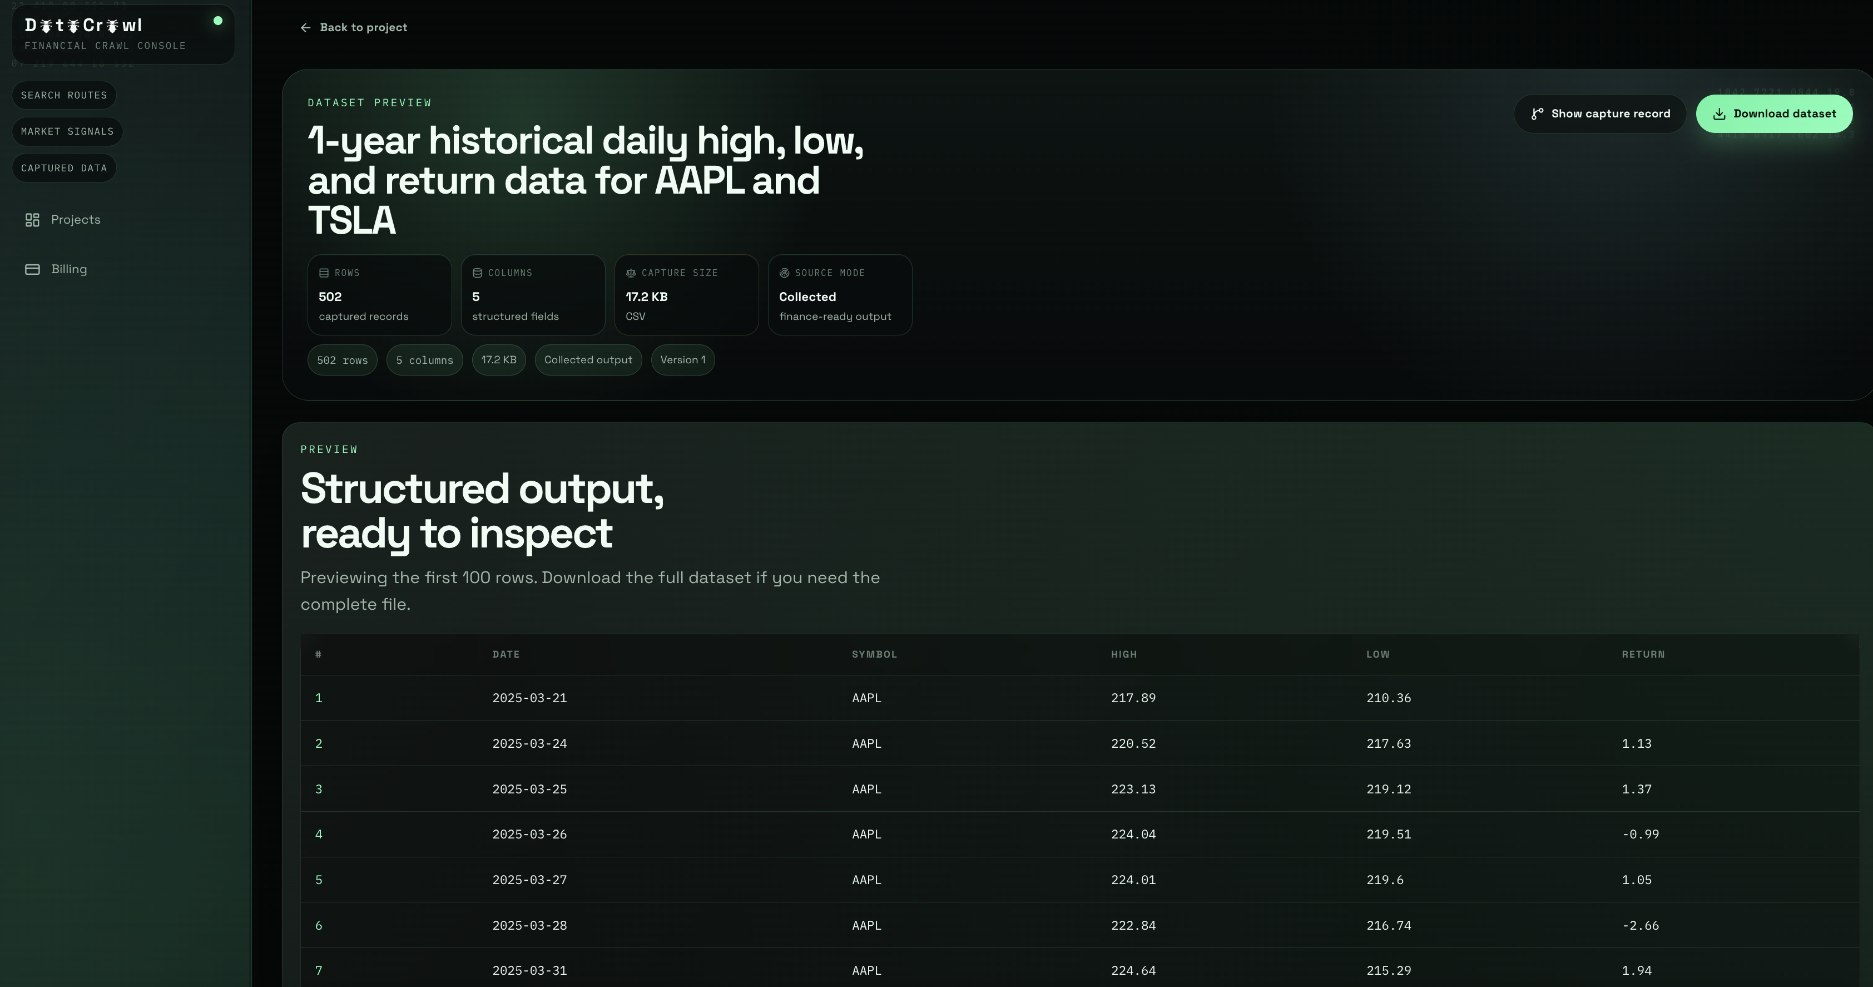This screenshot has width=1873, height=987.
Task: Select table row 2025-03-25
Action: 529,789
